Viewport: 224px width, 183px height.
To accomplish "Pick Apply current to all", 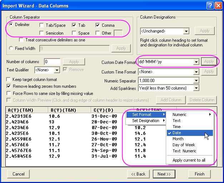I will tap(189, 160).
